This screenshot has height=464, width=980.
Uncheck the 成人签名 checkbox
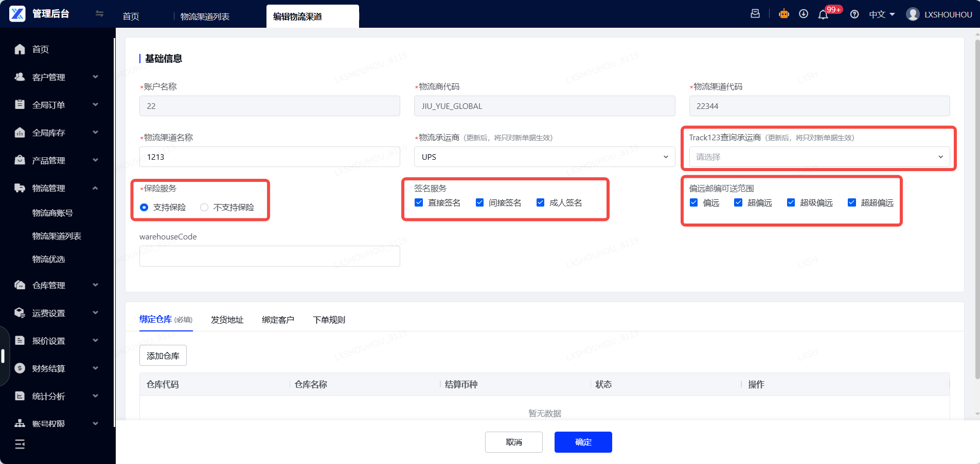540,203
